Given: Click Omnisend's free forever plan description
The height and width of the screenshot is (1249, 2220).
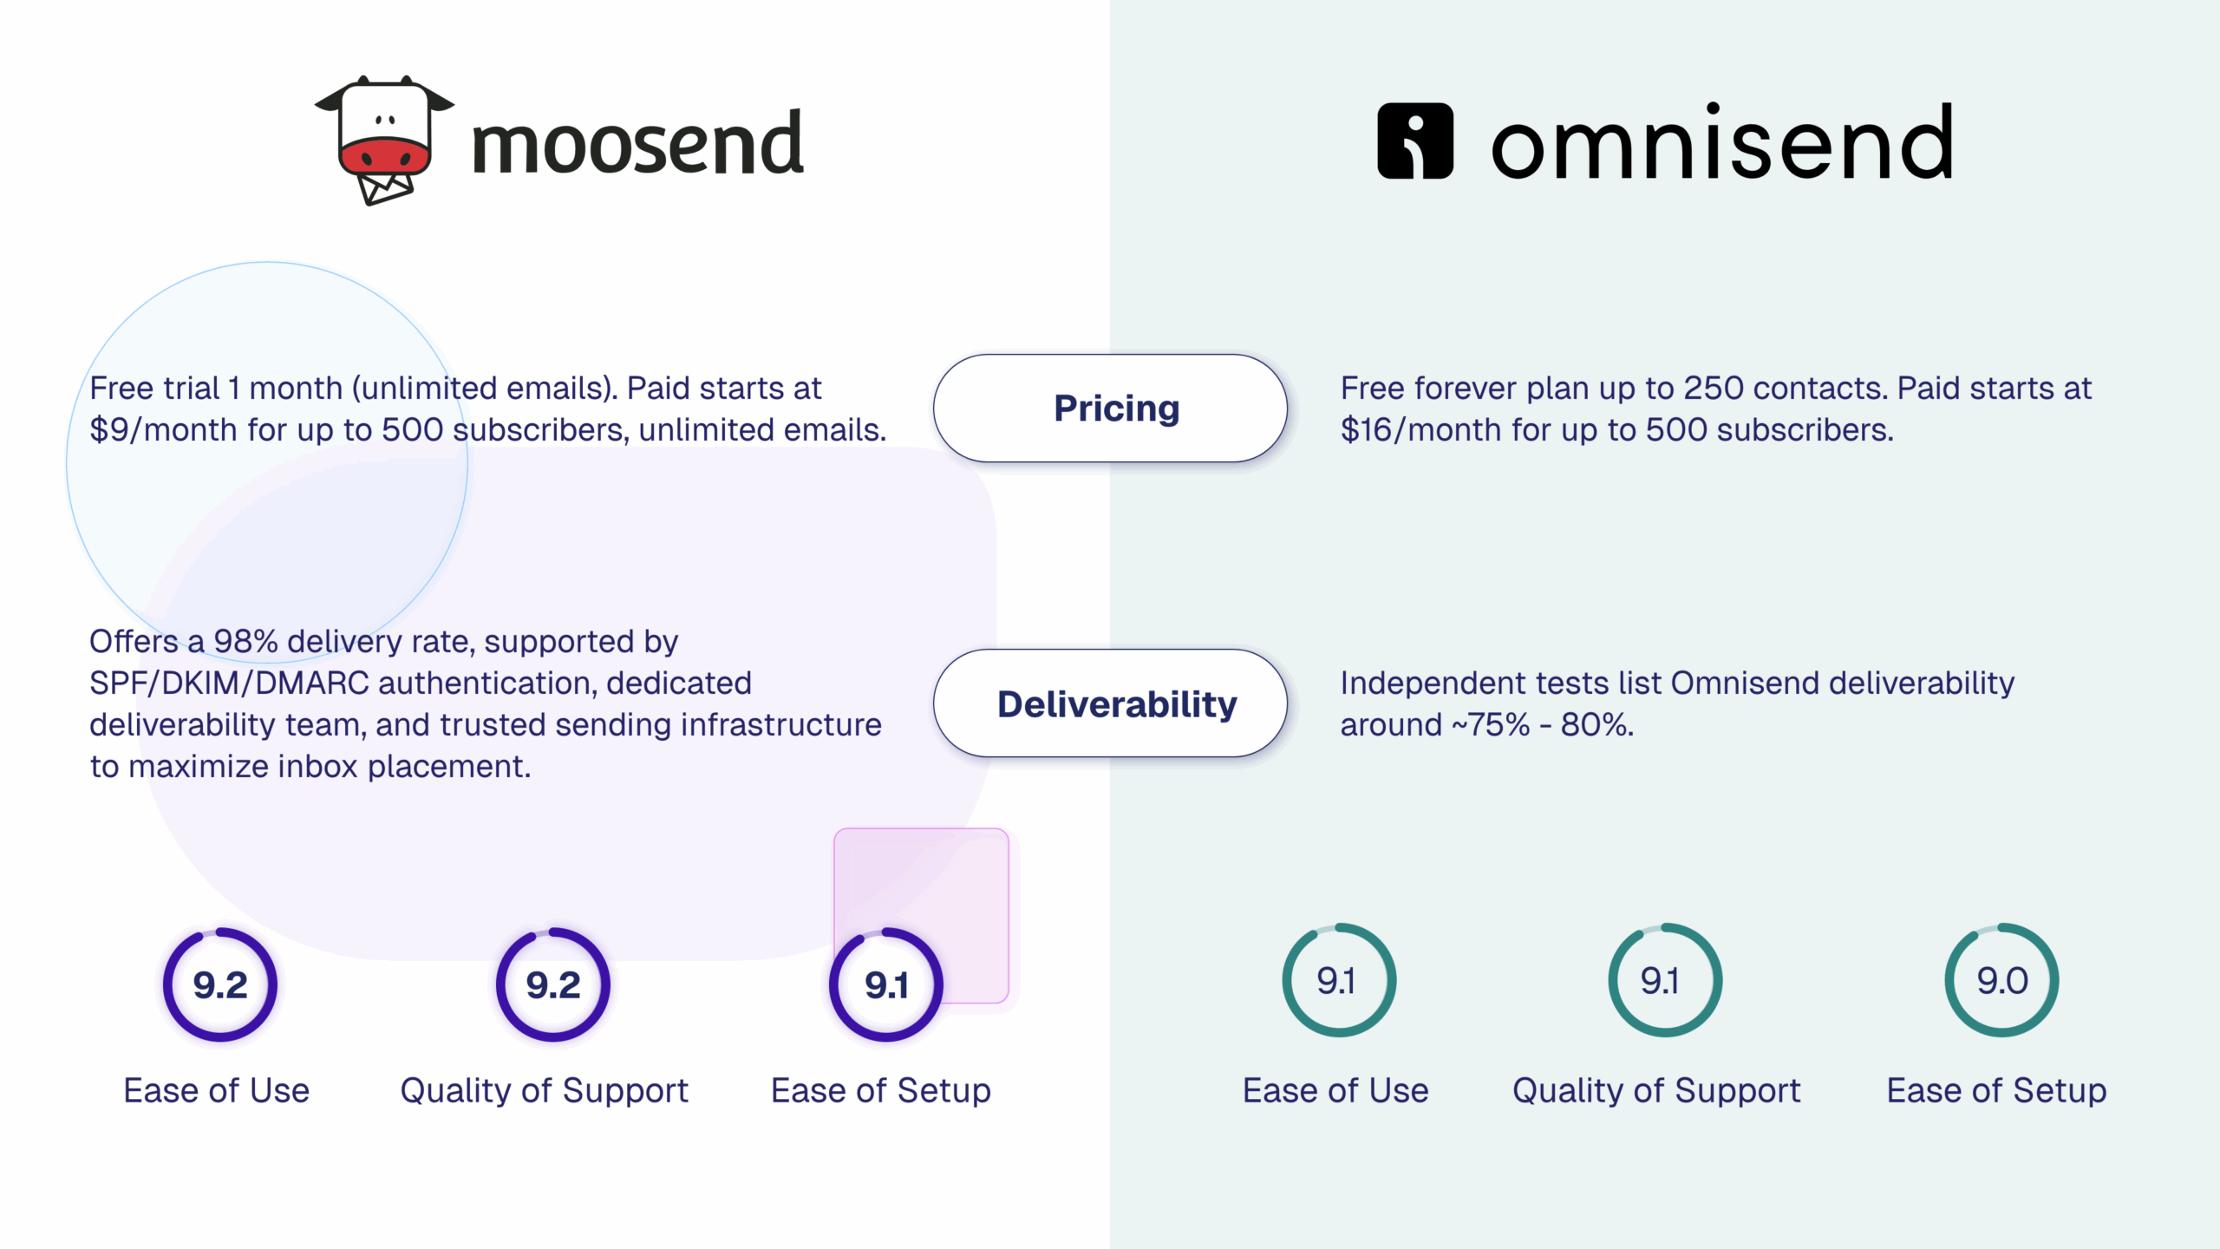Looking at the screenshot, I should [x=1715, y=409].
